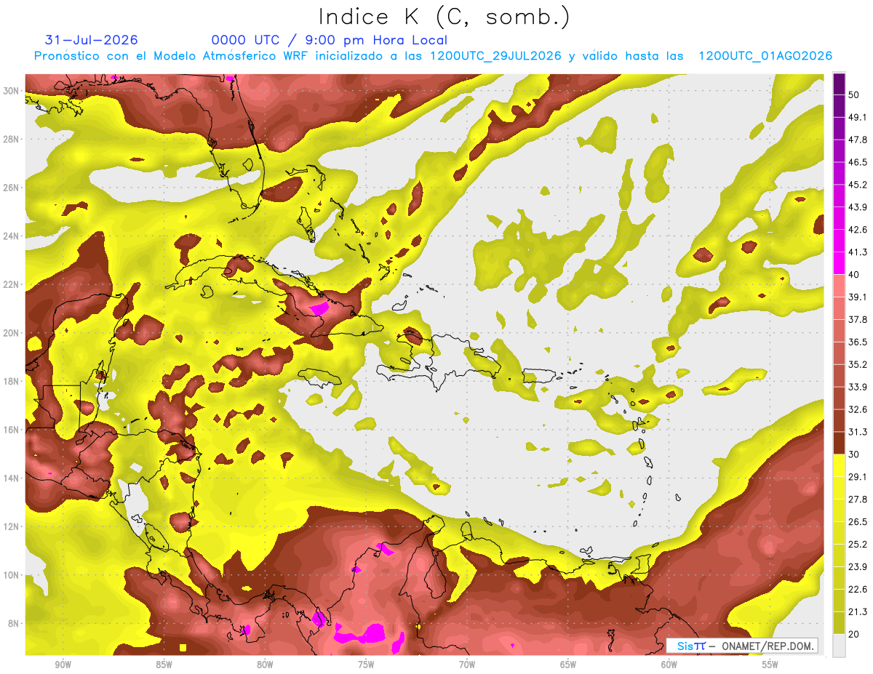Click the 12N latitude label

coord(12,526)
